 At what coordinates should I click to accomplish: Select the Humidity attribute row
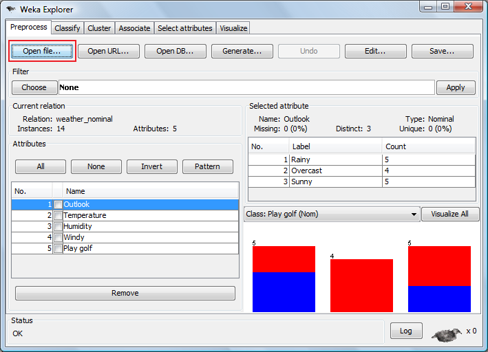pos(125,226)
